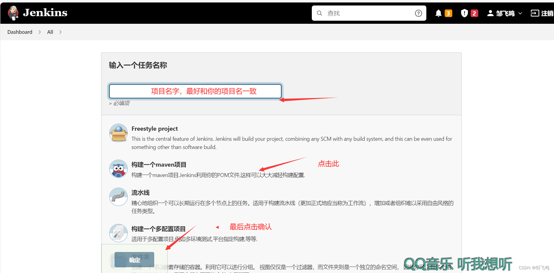Click maven项目 POM description text
This screenshot has width=554, height=273.
click(x=218, y=175)
